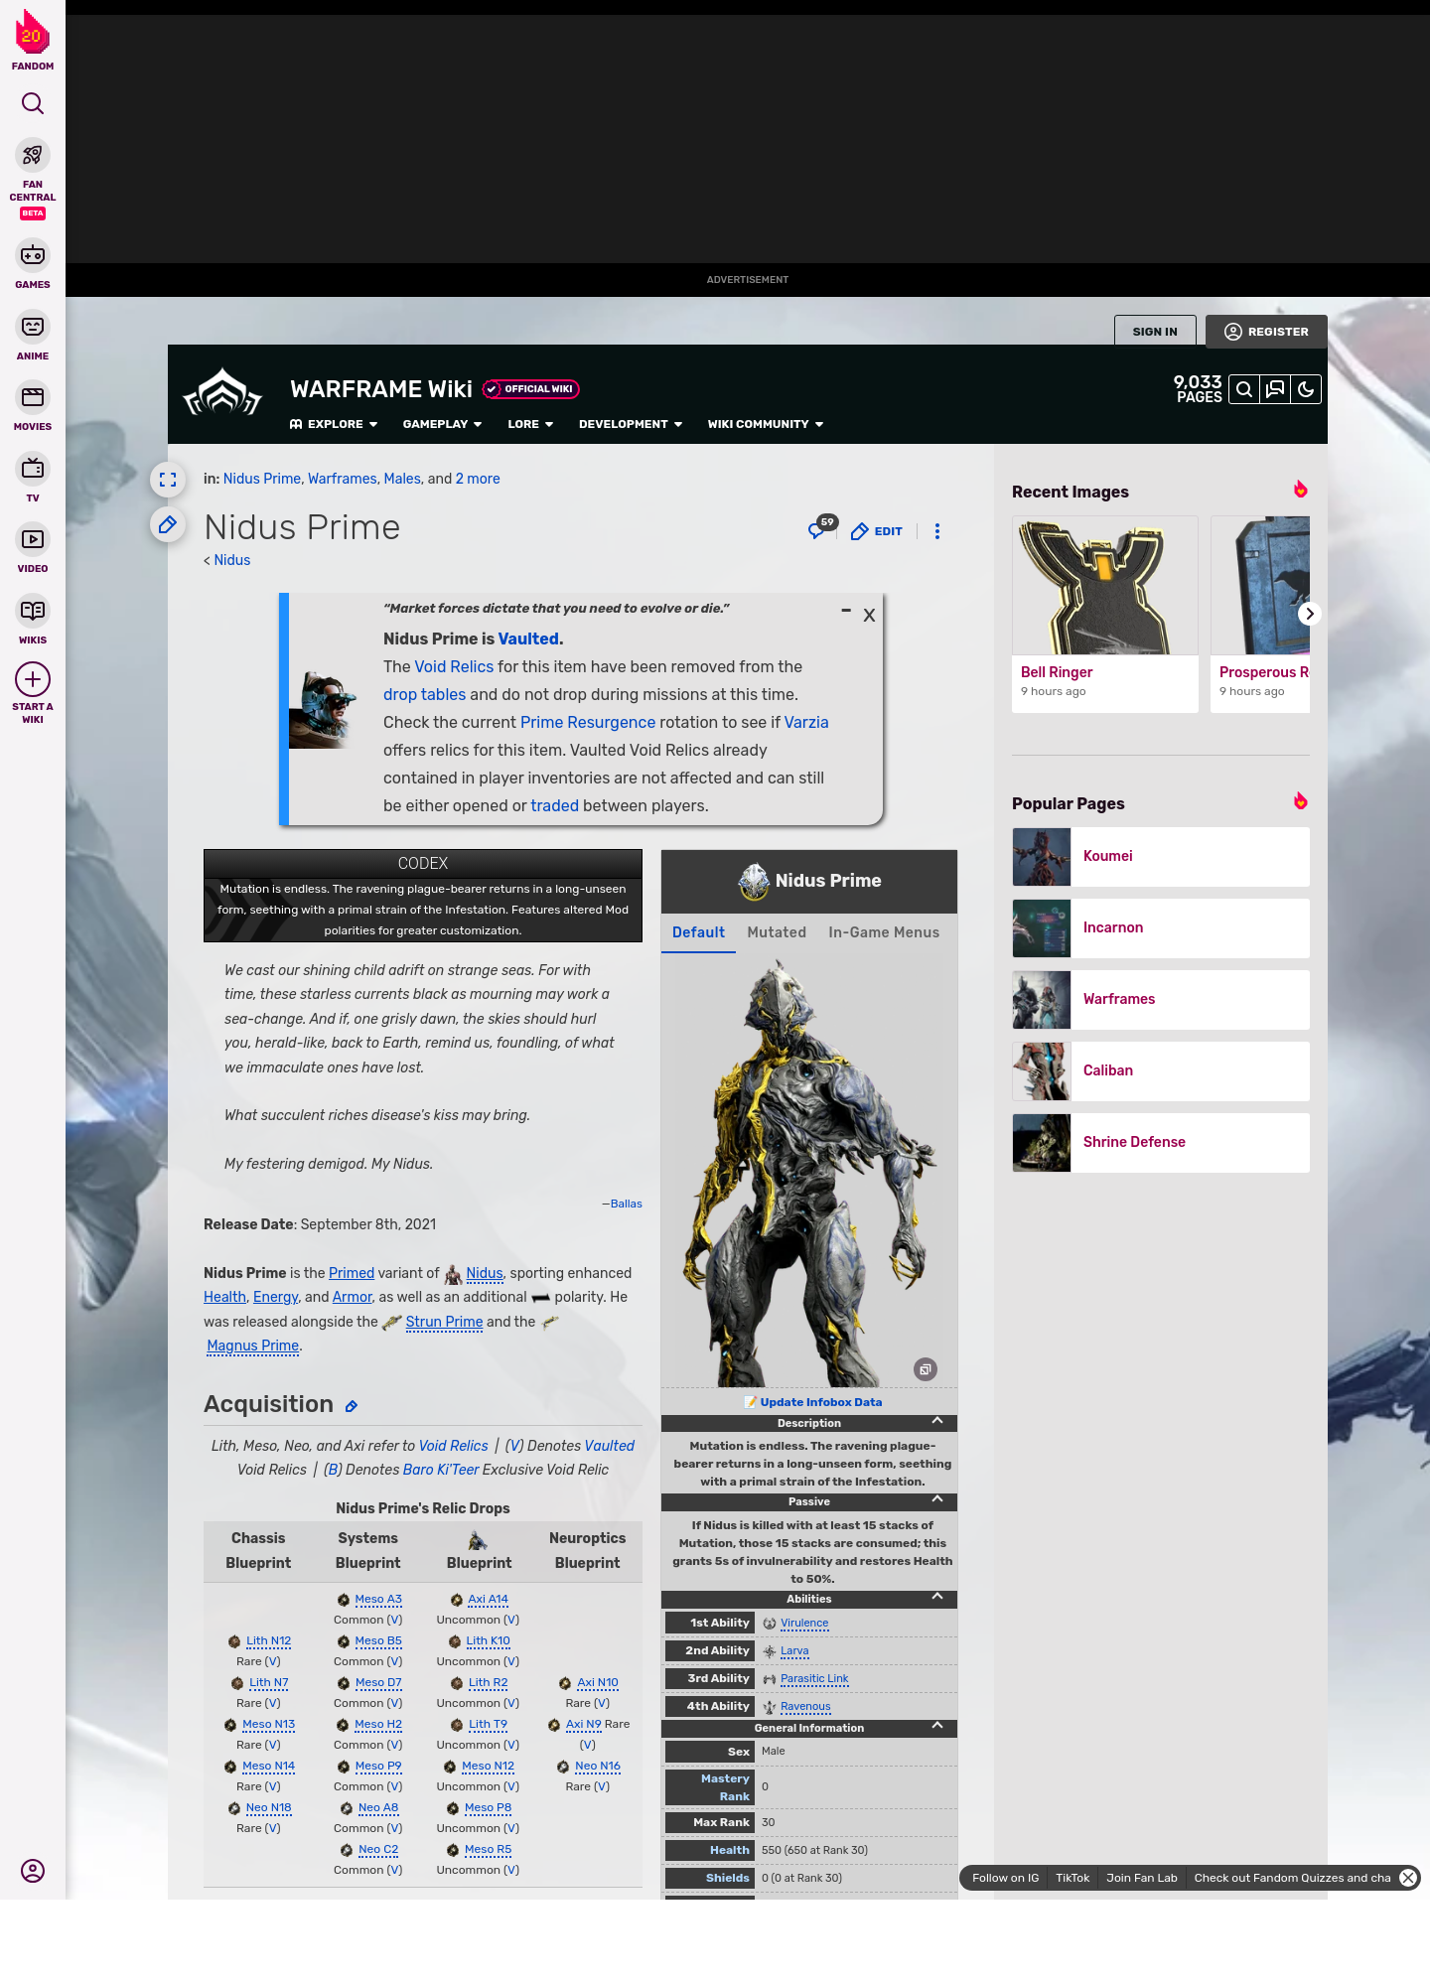Open the Games controller icon
The height and width of the screenshot is (1986, 1430).
[33, 255]
